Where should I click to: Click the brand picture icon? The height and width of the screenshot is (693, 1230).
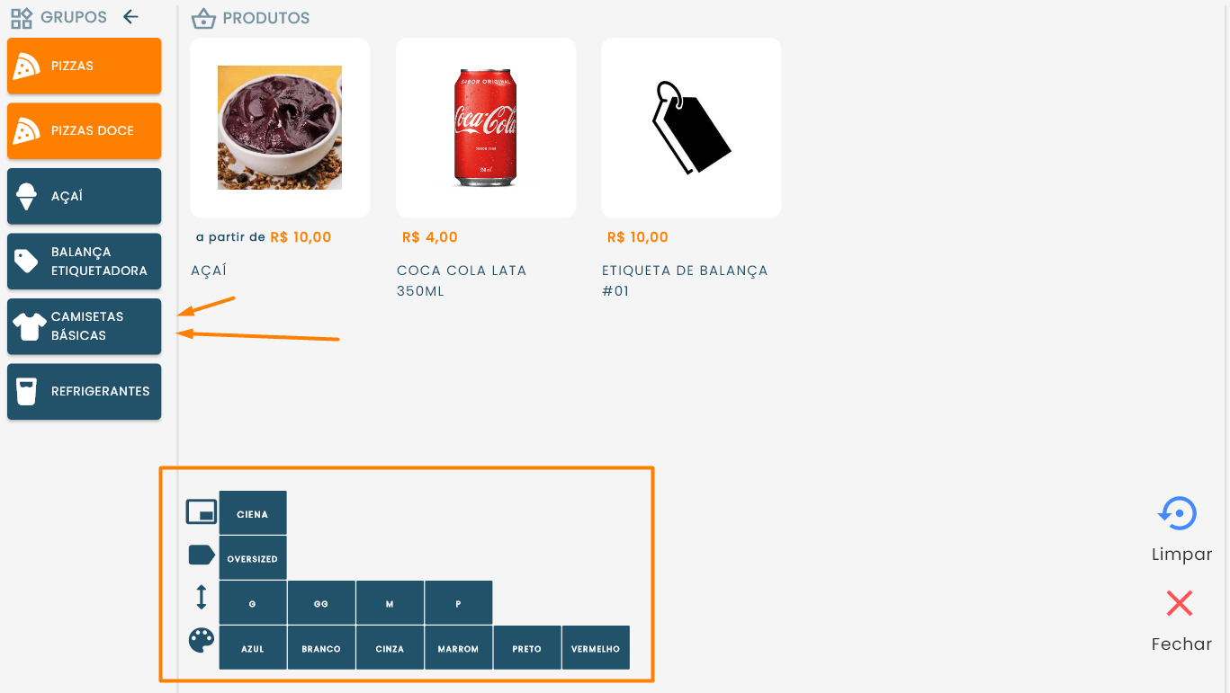tap(202, 512)
